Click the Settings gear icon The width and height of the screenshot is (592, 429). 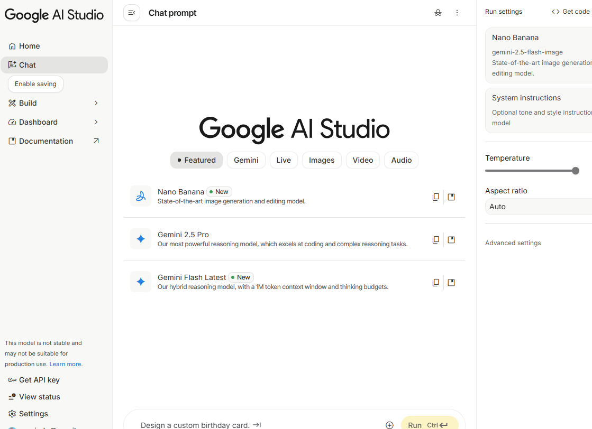point(12,414)
